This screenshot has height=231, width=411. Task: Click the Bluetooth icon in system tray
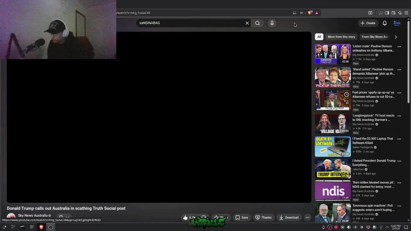coord(355,227)
